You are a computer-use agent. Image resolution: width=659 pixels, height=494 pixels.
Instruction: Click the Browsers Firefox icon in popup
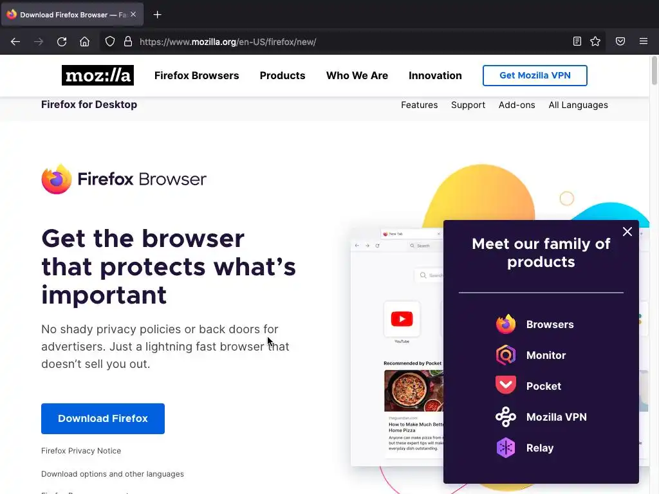(506, 324)
